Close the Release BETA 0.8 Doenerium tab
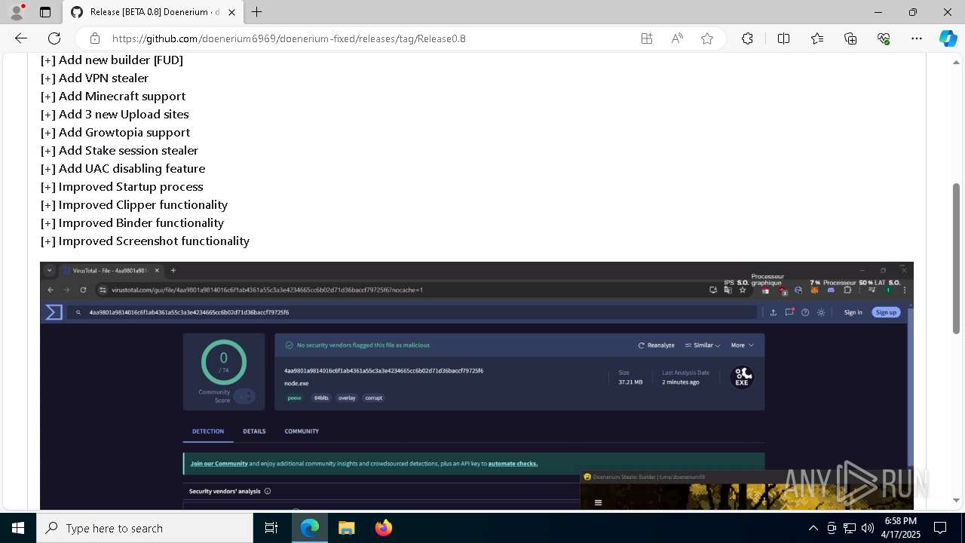Screen dimensions: 965x543 233,12
